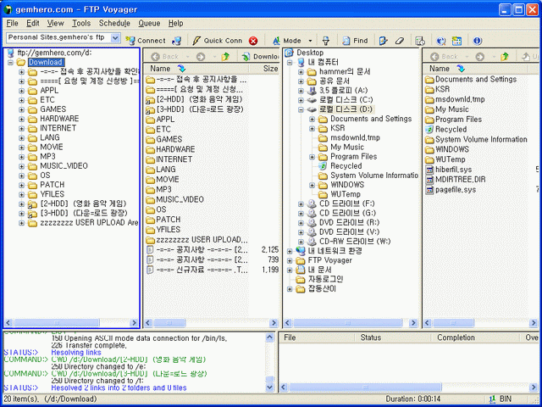Open the Queue menu
542x407 pixels.
point(149,23)
